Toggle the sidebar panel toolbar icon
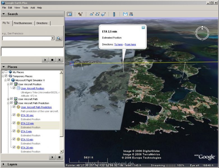Viewport: 219px width, 168px height. pyautogui.click(x=70, y=14)
